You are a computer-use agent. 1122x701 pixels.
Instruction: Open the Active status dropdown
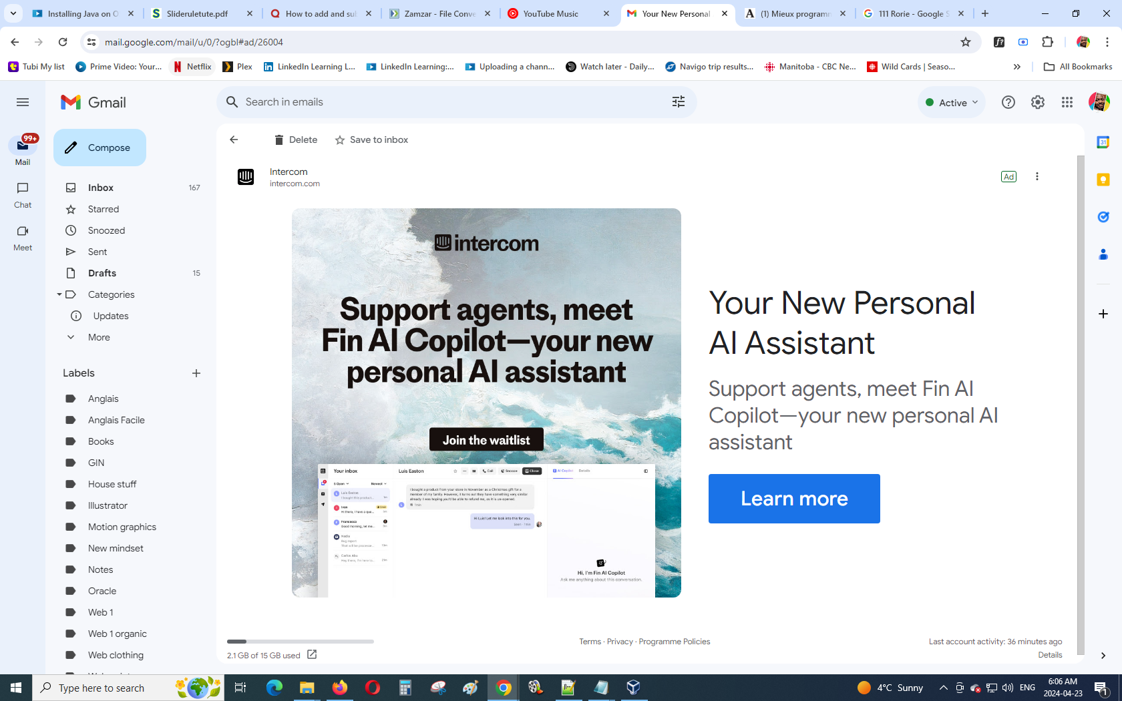[x=952, y=102]
